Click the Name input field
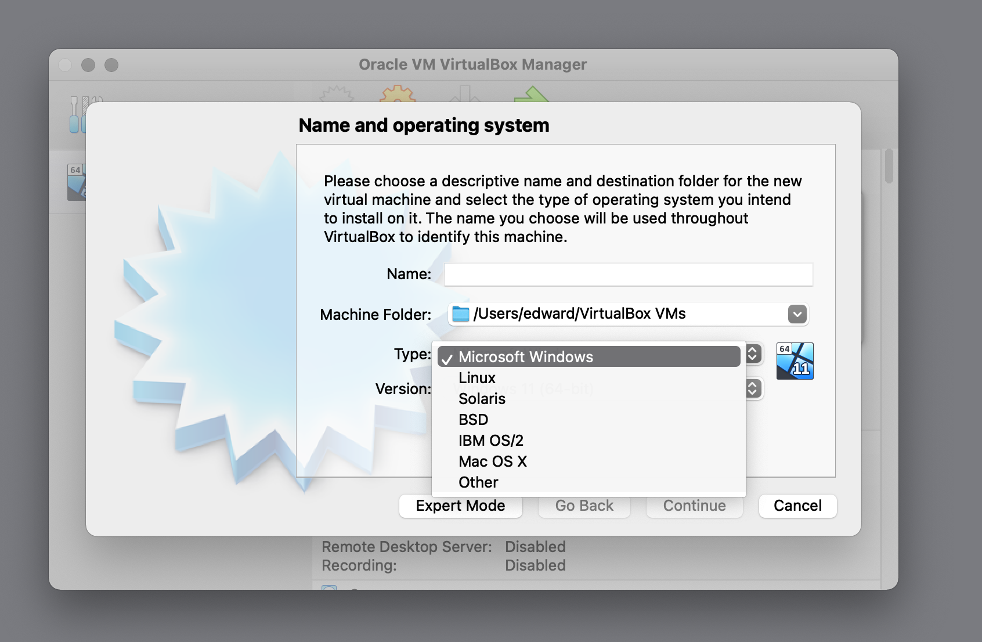 pos(628,274)
